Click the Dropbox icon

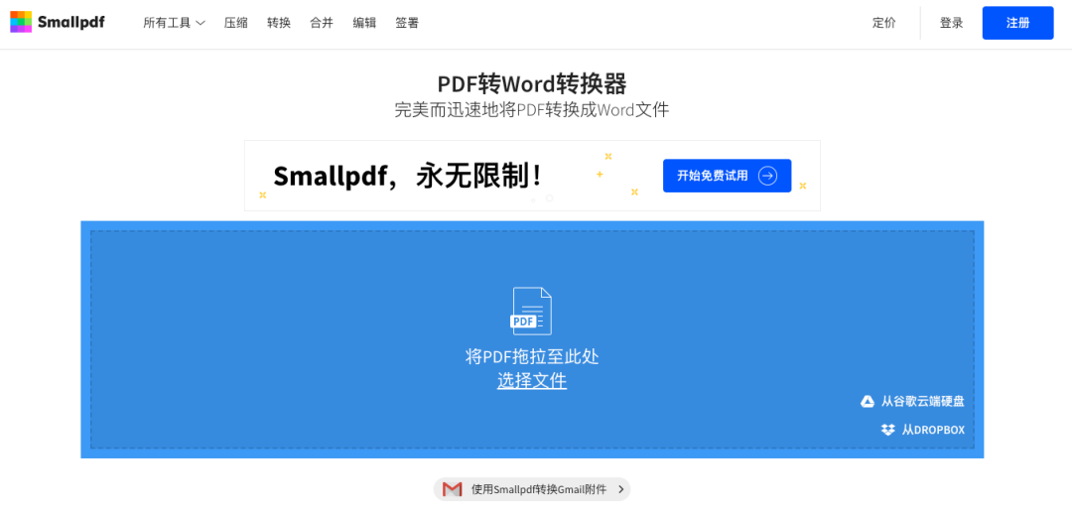tap(887, 430)
